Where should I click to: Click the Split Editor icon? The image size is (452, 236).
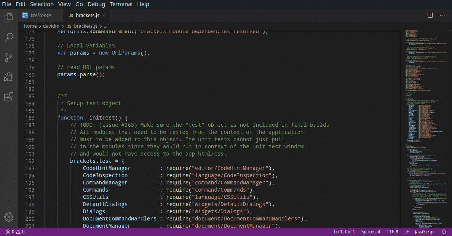430,16
